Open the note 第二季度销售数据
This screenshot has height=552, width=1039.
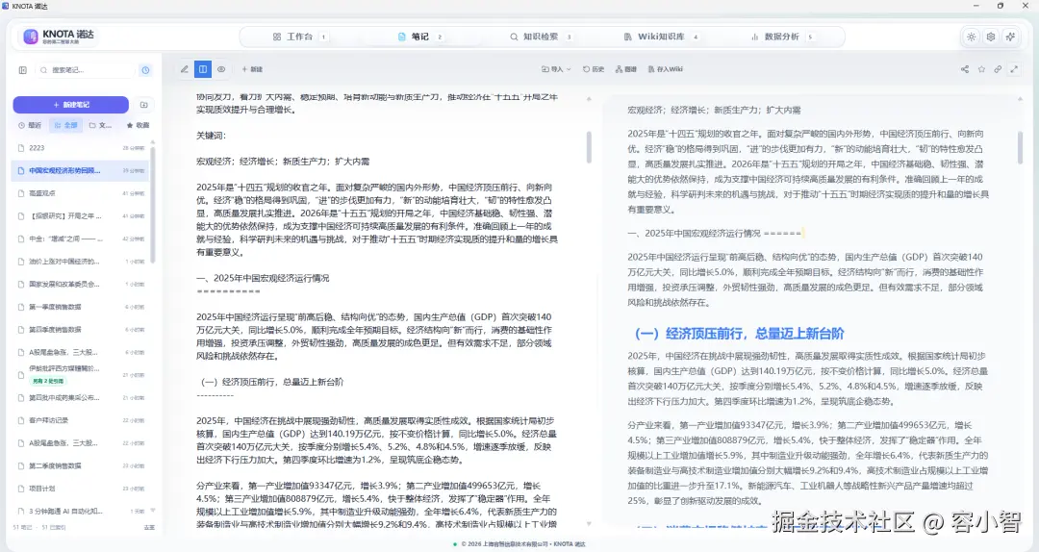click(x=82, y=465)
